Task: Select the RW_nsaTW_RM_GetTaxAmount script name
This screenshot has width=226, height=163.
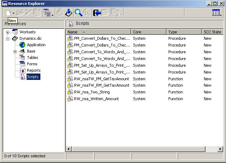Action: [x=102, y=85]
